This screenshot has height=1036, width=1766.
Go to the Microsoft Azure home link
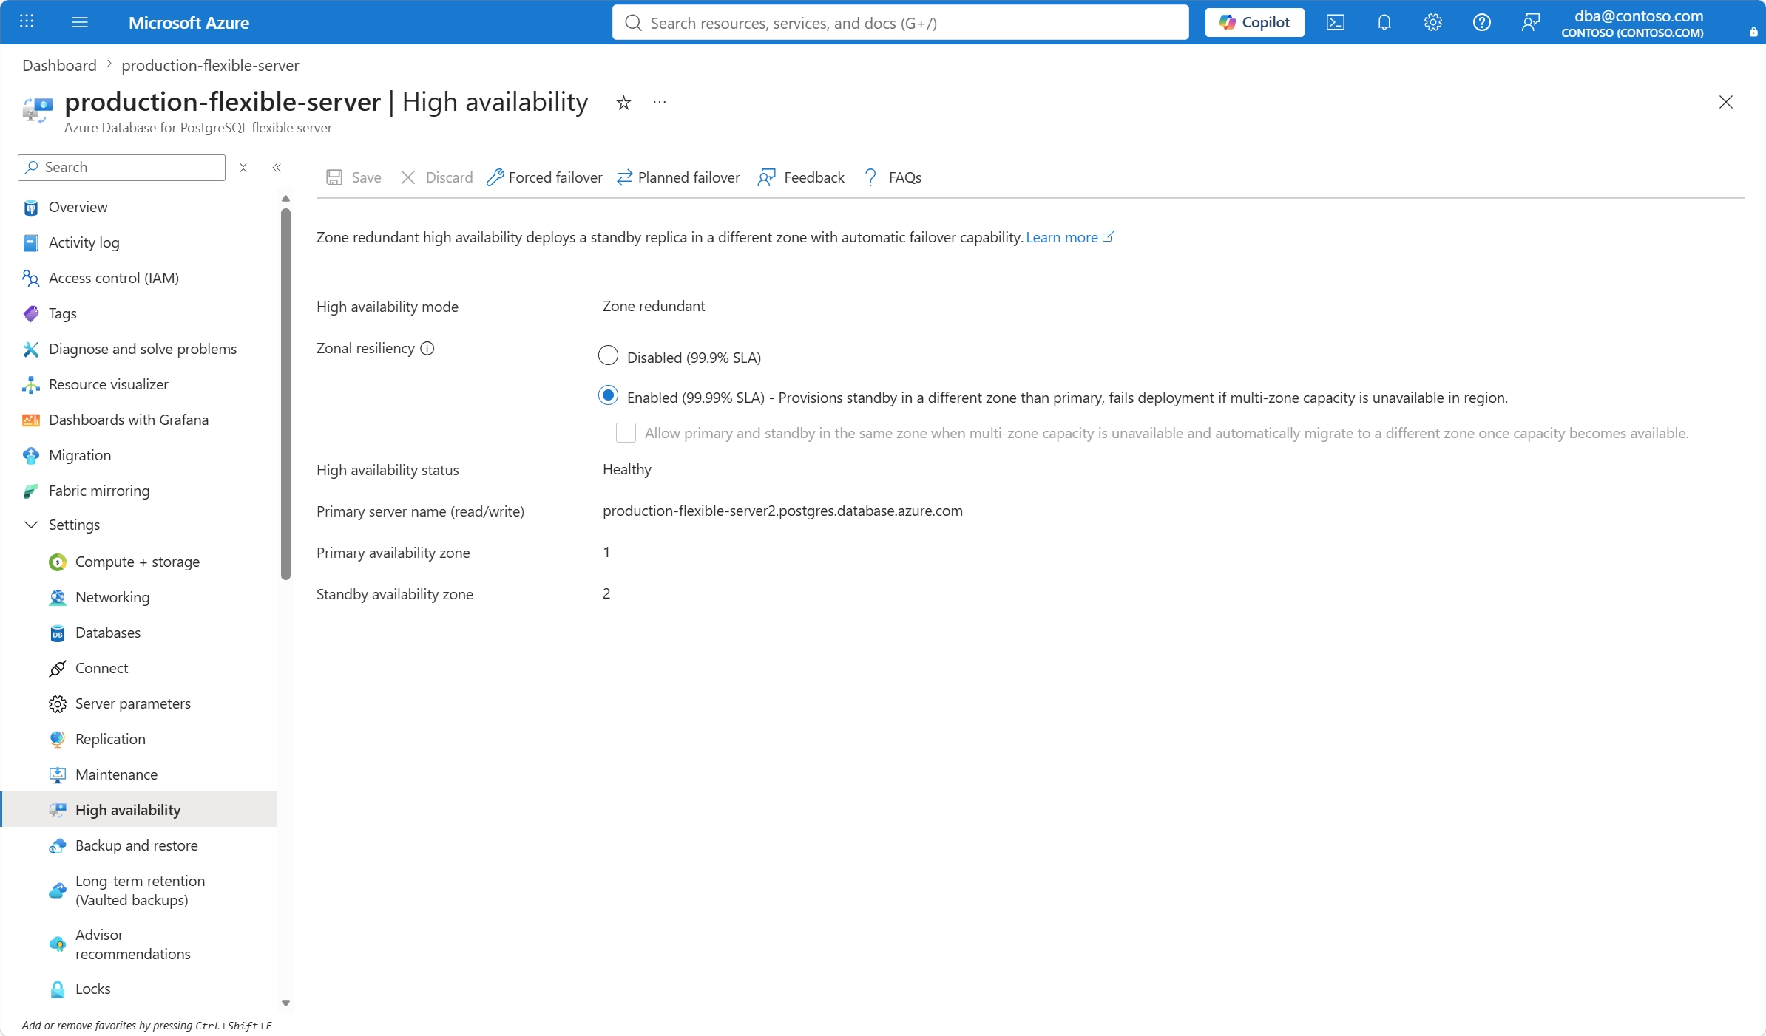189,23
